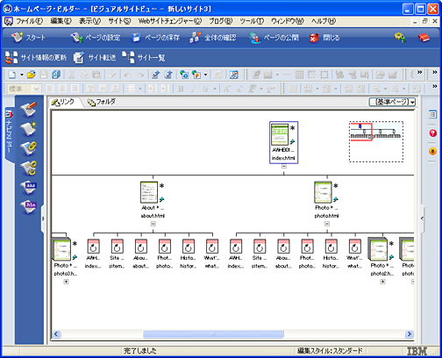Open the ブログ menu

pos(221,21)
